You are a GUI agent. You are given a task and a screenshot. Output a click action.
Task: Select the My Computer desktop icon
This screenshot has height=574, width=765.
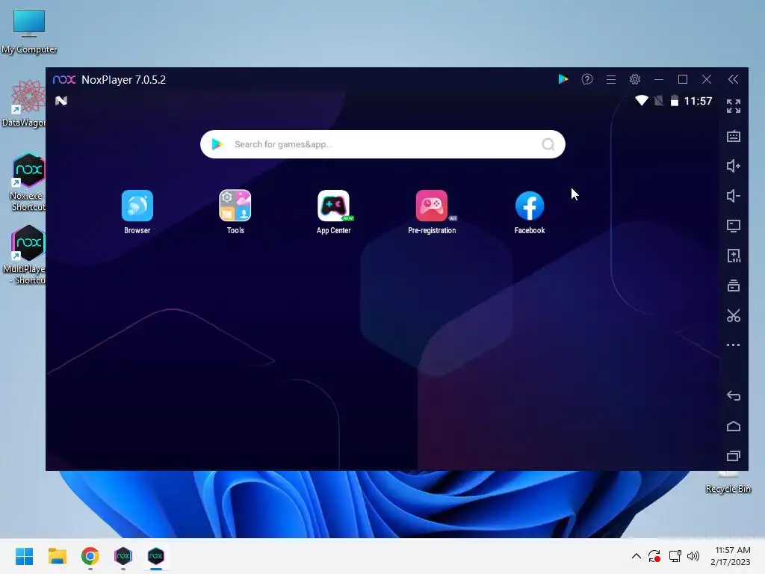[x=29, y=31]
